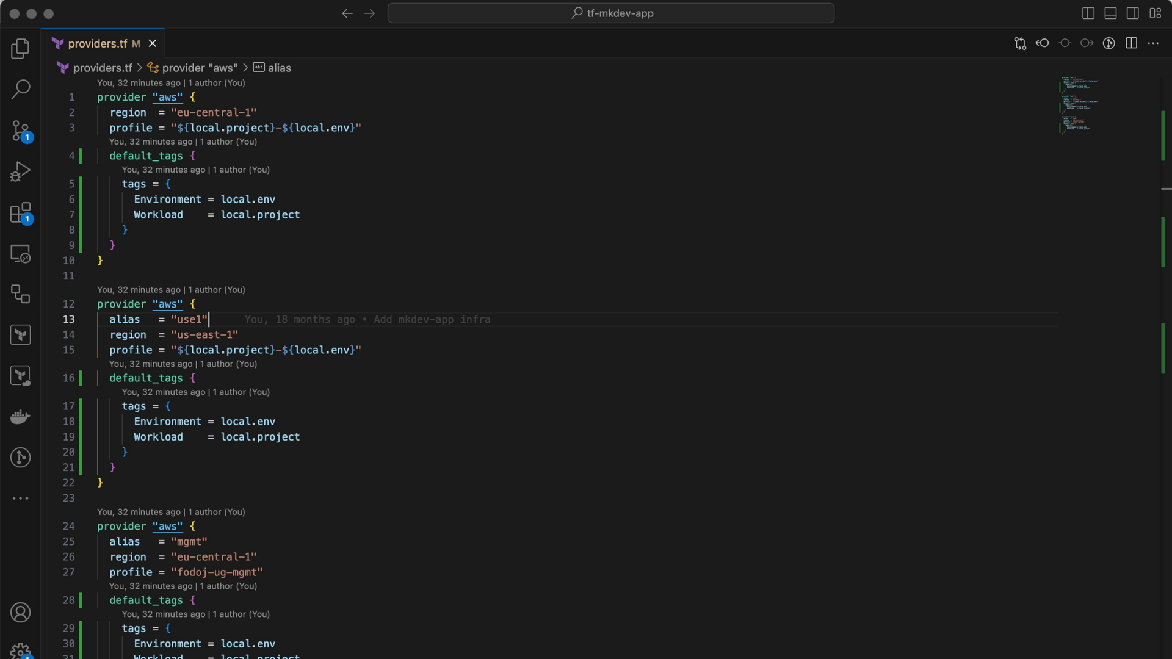Click default_tags on line 28
Screen dimensions: 1172x659
pos(146,600)
